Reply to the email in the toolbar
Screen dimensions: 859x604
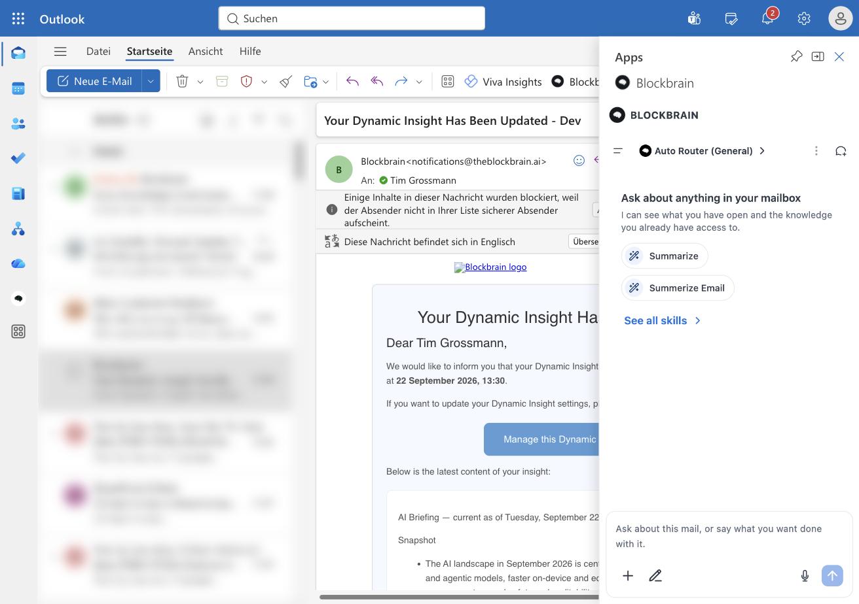pyautogui.click(x=352, y=81)
